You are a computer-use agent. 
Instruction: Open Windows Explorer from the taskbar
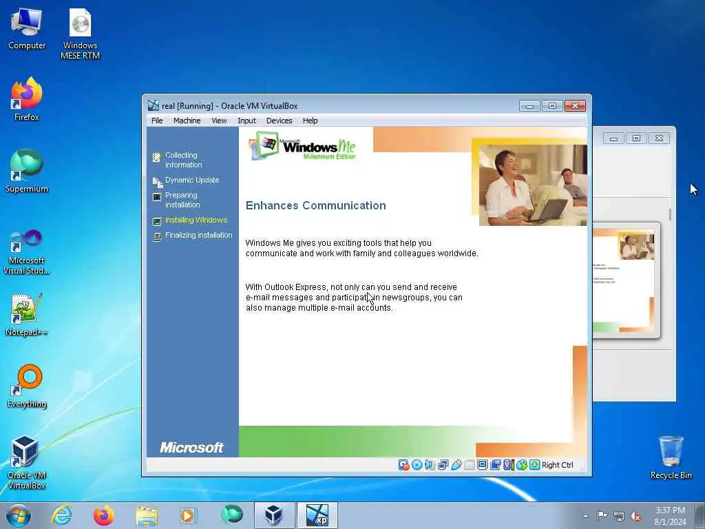click(147, 515)
